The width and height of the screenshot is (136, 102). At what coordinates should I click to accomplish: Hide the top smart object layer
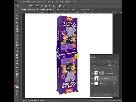point(92,73)
